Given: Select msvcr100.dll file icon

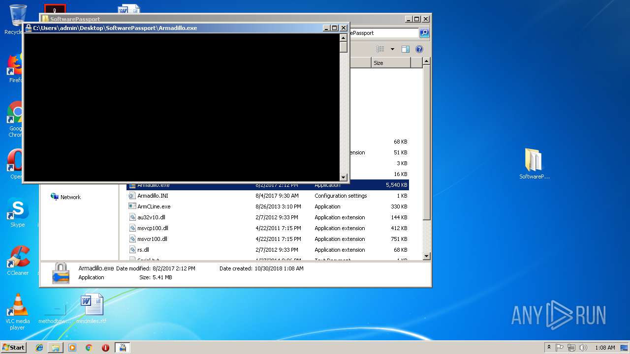Looking at the screenshot, I should 132,239.
